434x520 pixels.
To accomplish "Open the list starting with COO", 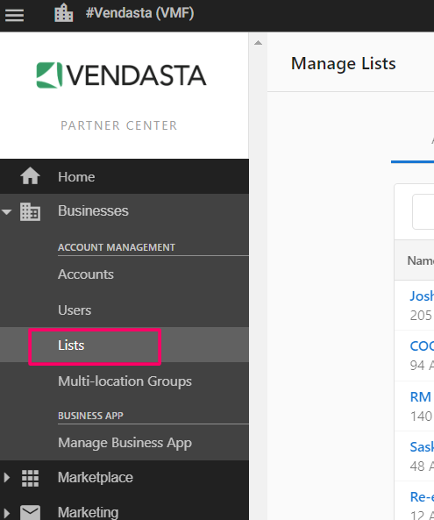I will pyautogui.click(x=422, y=346).
